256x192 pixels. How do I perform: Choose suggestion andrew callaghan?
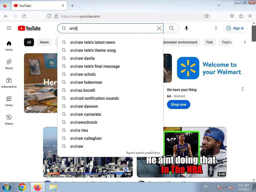pyautogui.click(x=110, y=138)
